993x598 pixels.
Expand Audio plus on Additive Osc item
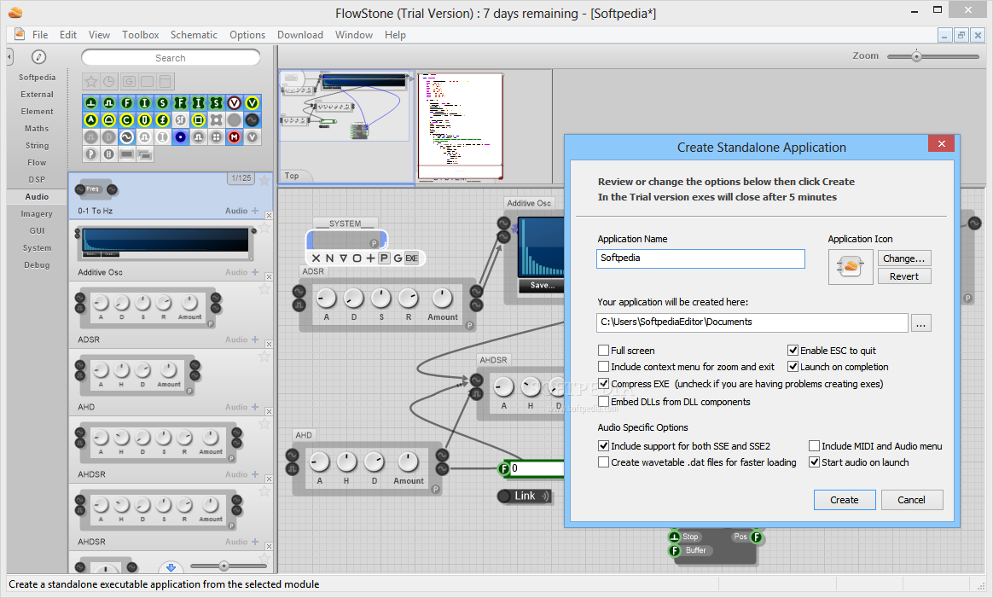[x=255, y=272]
